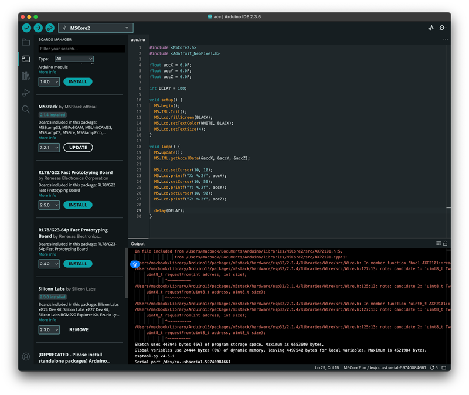Viewport: 469px width, 395px height.
Task: Click the 'delay(DELAY);' code line
Action: tap(169, 211)
